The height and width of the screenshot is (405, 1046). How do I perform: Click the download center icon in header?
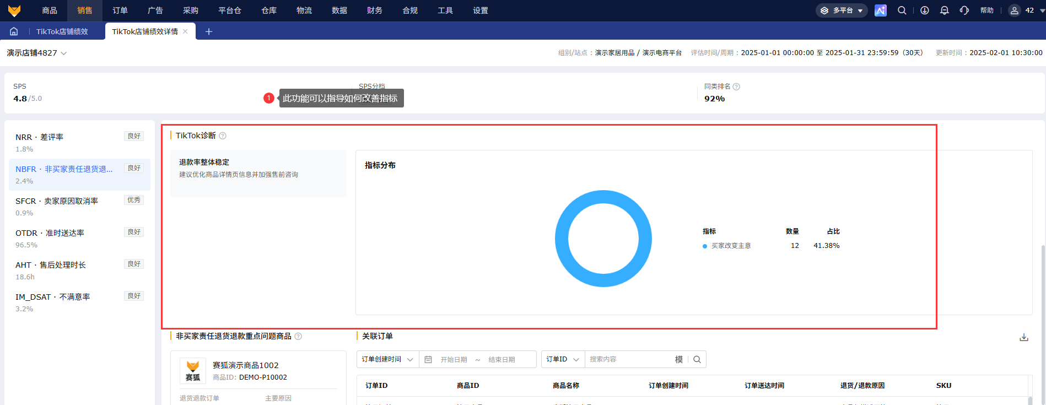(x=925, y=10)
